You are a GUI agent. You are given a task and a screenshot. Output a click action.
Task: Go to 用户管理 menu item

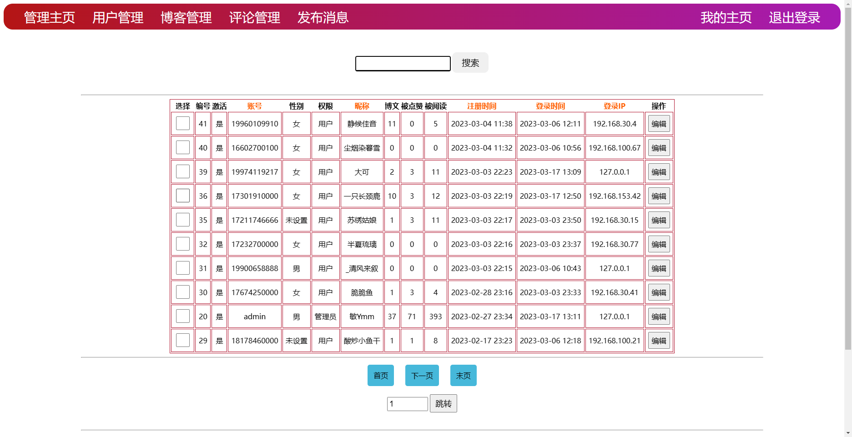[x=118, y=17]
